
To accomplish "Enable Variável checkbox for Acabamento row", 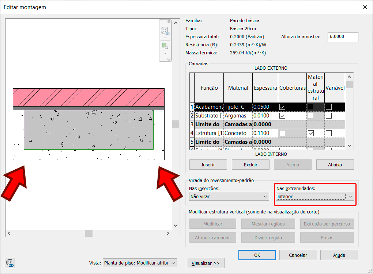I will click(329, 107).
